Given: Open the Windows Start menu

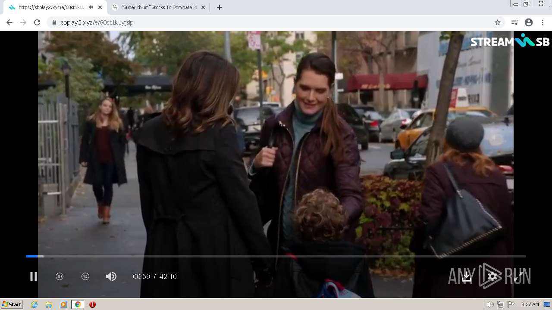Looking at the screenshot, I should point(12,304).
